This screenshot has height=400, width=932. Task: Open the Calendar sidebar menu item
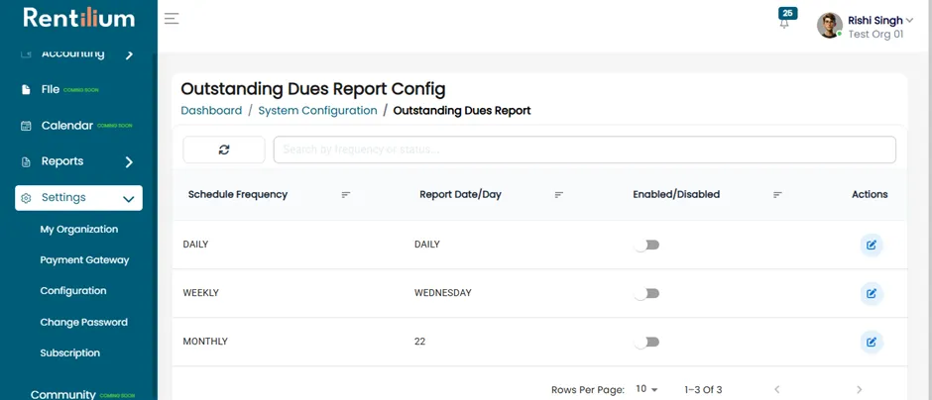pos(67,126)
